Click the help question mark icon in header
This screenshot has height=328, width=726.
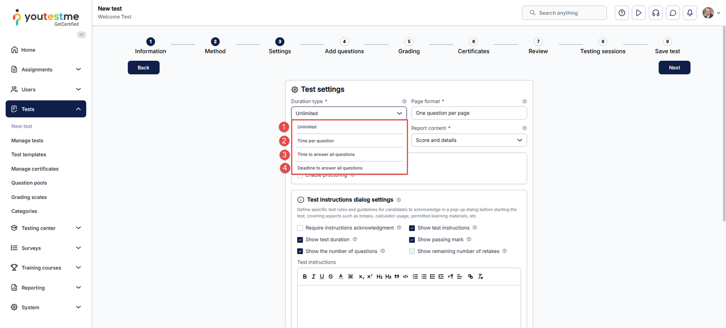pyautogui.click(x=622, y=13)
